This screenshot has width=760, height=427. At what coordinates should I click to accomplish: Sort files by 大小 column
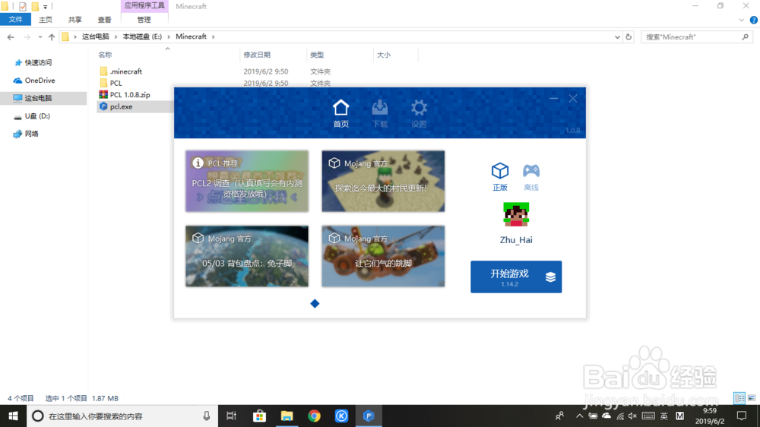[383, 55]
